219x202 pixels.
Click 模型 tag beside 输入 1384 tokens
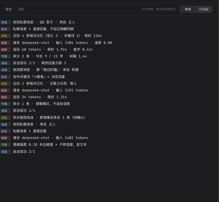(5, 43)
